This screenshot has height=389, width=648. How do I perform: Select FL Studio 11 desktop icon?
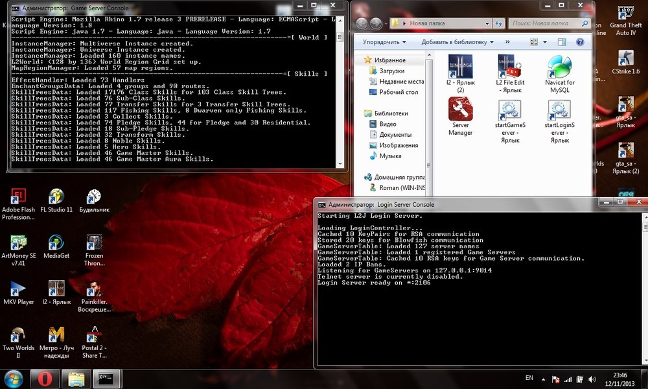tap(56, 197)
